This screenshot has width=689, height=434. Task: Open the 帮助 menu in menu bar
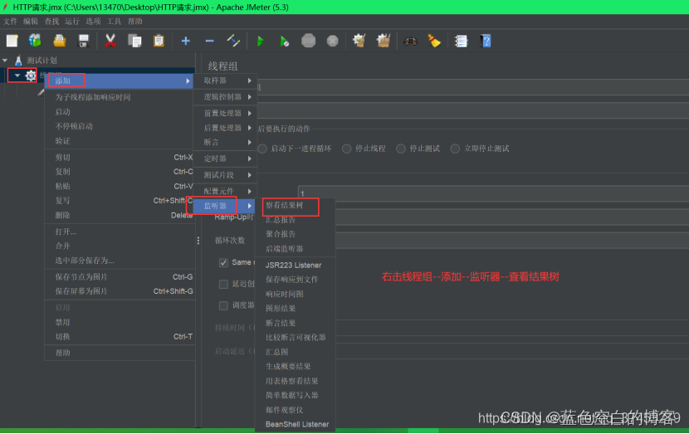coord(135,21)
